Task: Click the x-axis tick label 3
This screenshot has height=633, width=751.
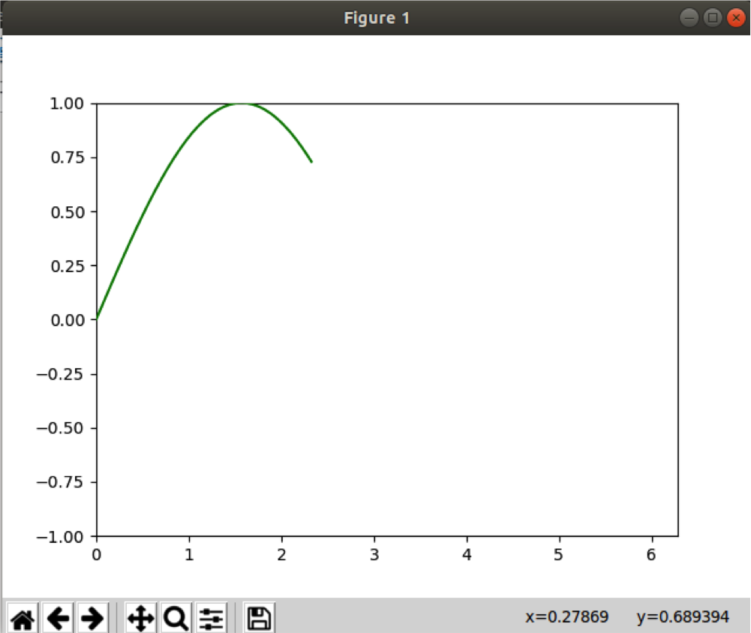Action: (x=374, y=554)
